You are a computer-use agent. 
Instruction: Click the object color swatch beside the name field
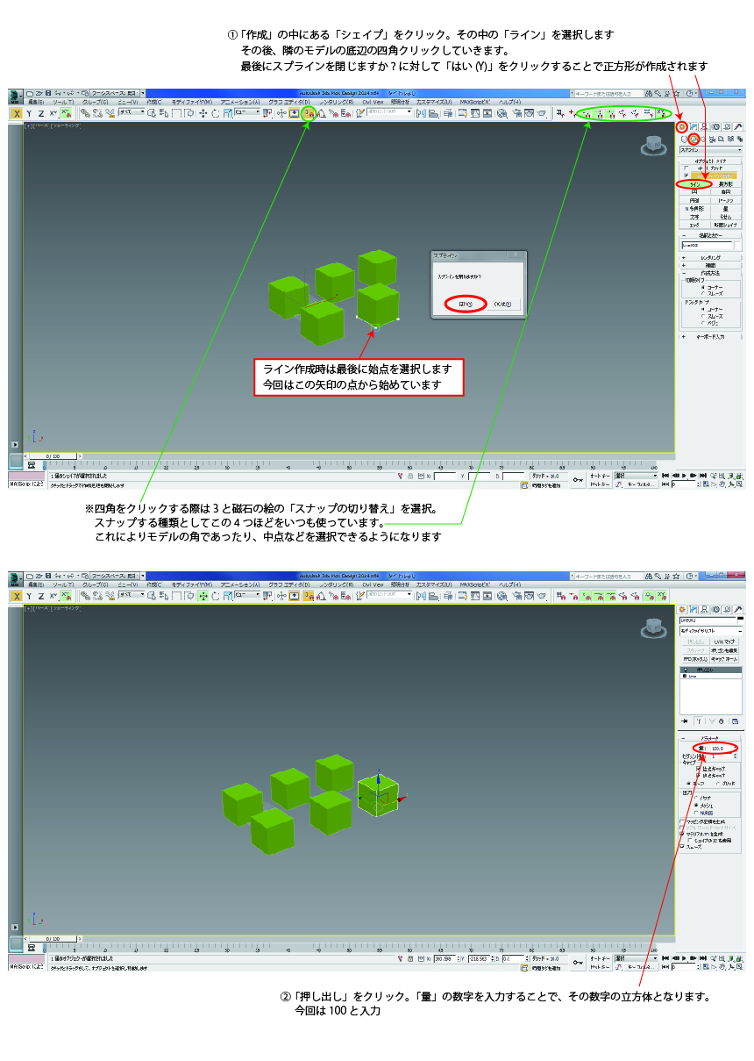point(738,245)
